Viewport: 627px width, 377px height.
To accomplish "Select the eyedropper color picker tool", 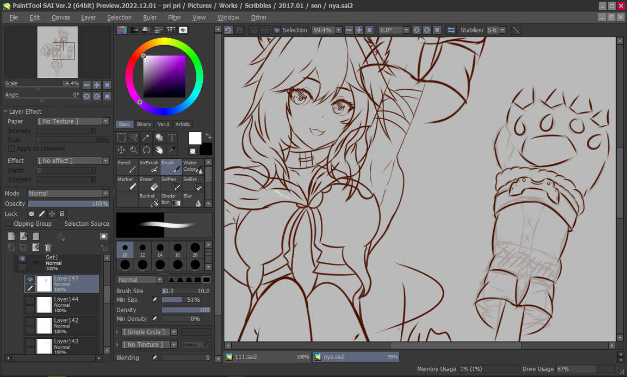I will pyautogui.click(x=171, y=150).
